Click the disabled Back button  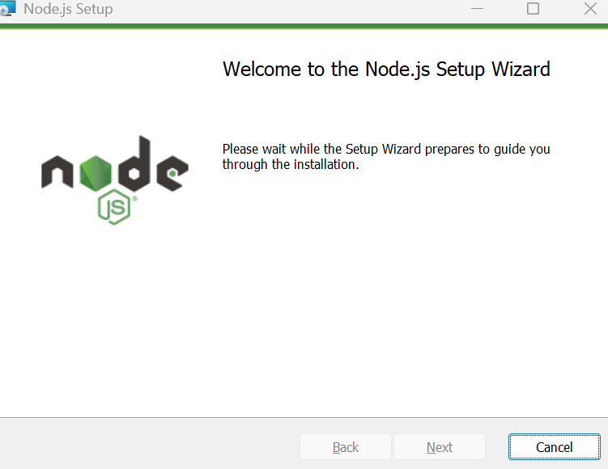(346, 447)
